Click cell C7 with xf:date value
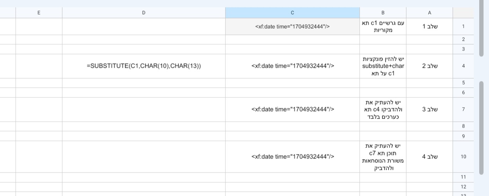Screen dimensions: 489x196 point(293,110)
